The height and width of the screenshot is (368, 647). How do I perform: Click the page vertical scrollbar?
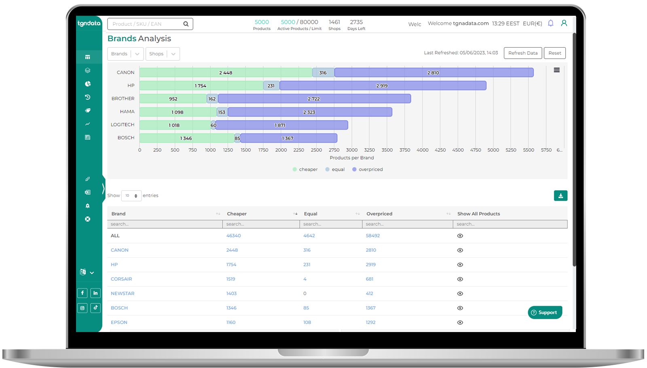574,149
